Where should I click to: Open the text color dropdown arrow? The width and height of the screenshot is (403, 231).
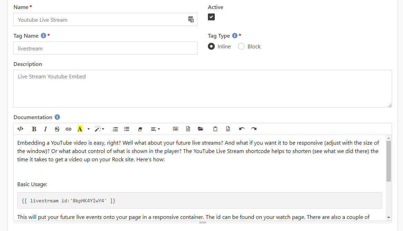pyautogui.click(x=88, y=129)
